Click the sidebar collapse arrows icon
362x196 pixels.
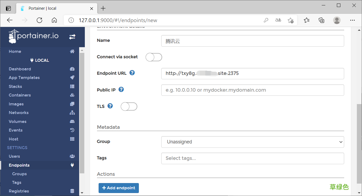[x=72, y=37]
